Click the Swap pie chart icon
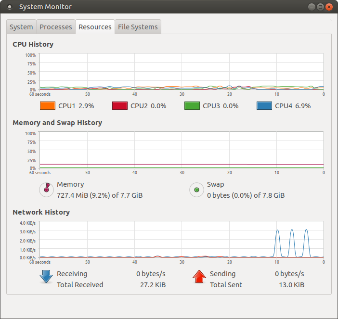 click(x=196, y=190)
